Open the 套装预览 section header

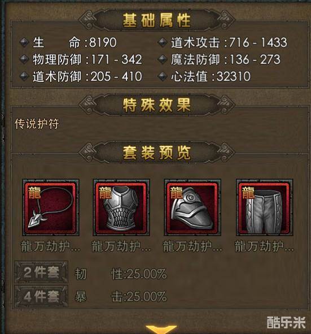[156, 153]
